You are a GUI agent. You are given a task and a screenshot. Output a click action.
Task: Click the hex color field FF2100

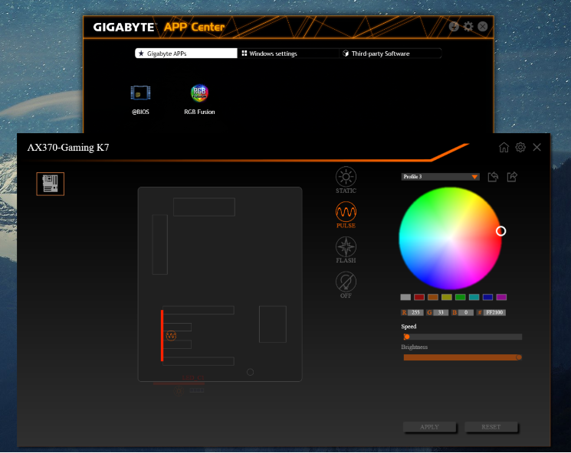pos(494,312)
